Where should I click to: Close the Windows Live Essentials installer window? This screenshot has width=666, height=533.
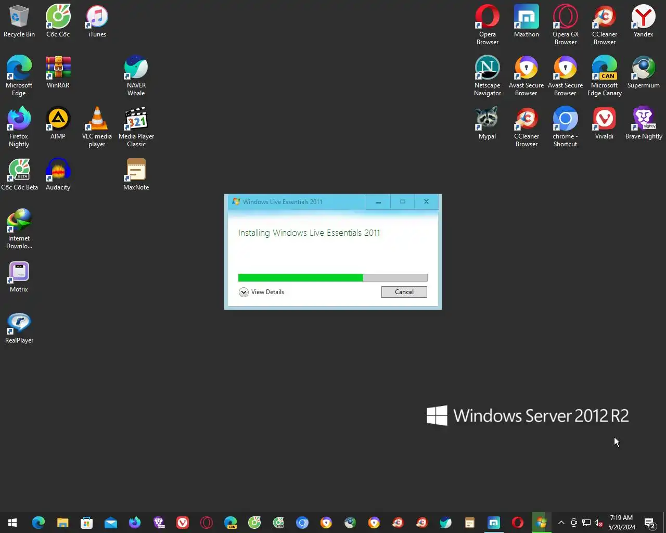coord(426,201)
